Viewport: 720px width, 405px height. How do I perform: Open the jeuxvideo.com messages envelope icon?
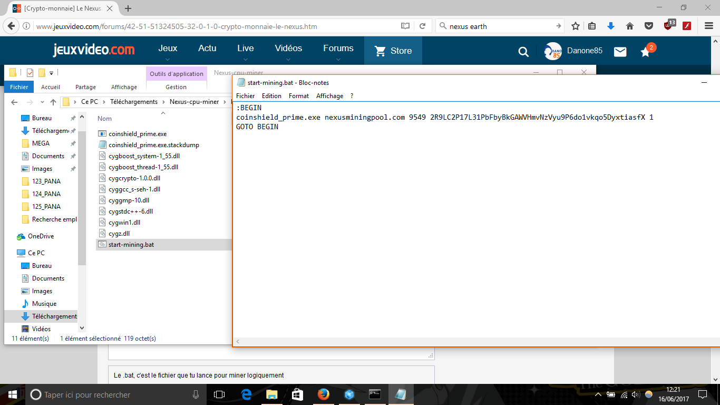coord(620,51)
